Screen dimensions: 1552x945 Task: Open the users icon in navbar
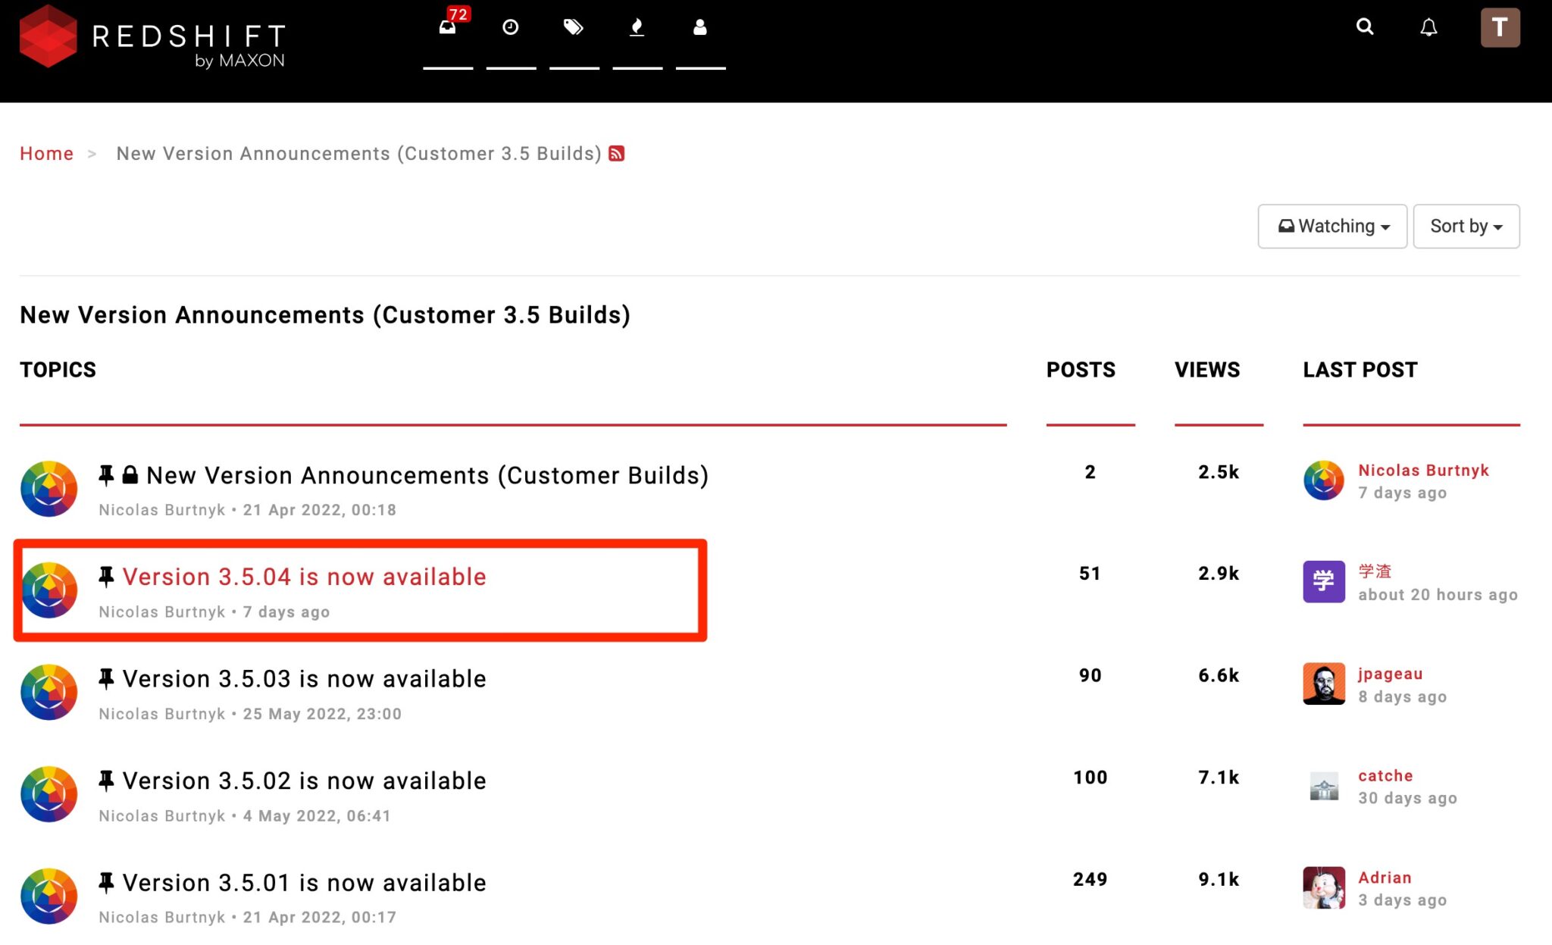pyautogui.click(x=700, y=28)
